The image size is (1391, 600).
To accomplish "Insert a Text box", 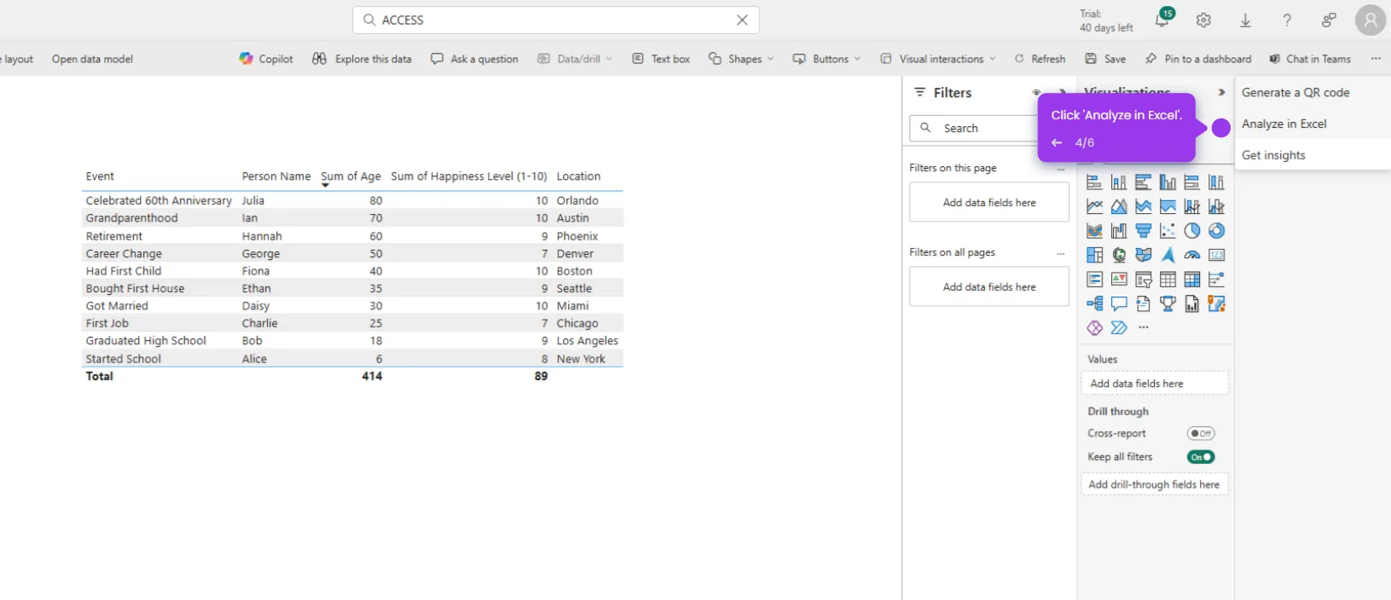I will (x=661, y=59).
